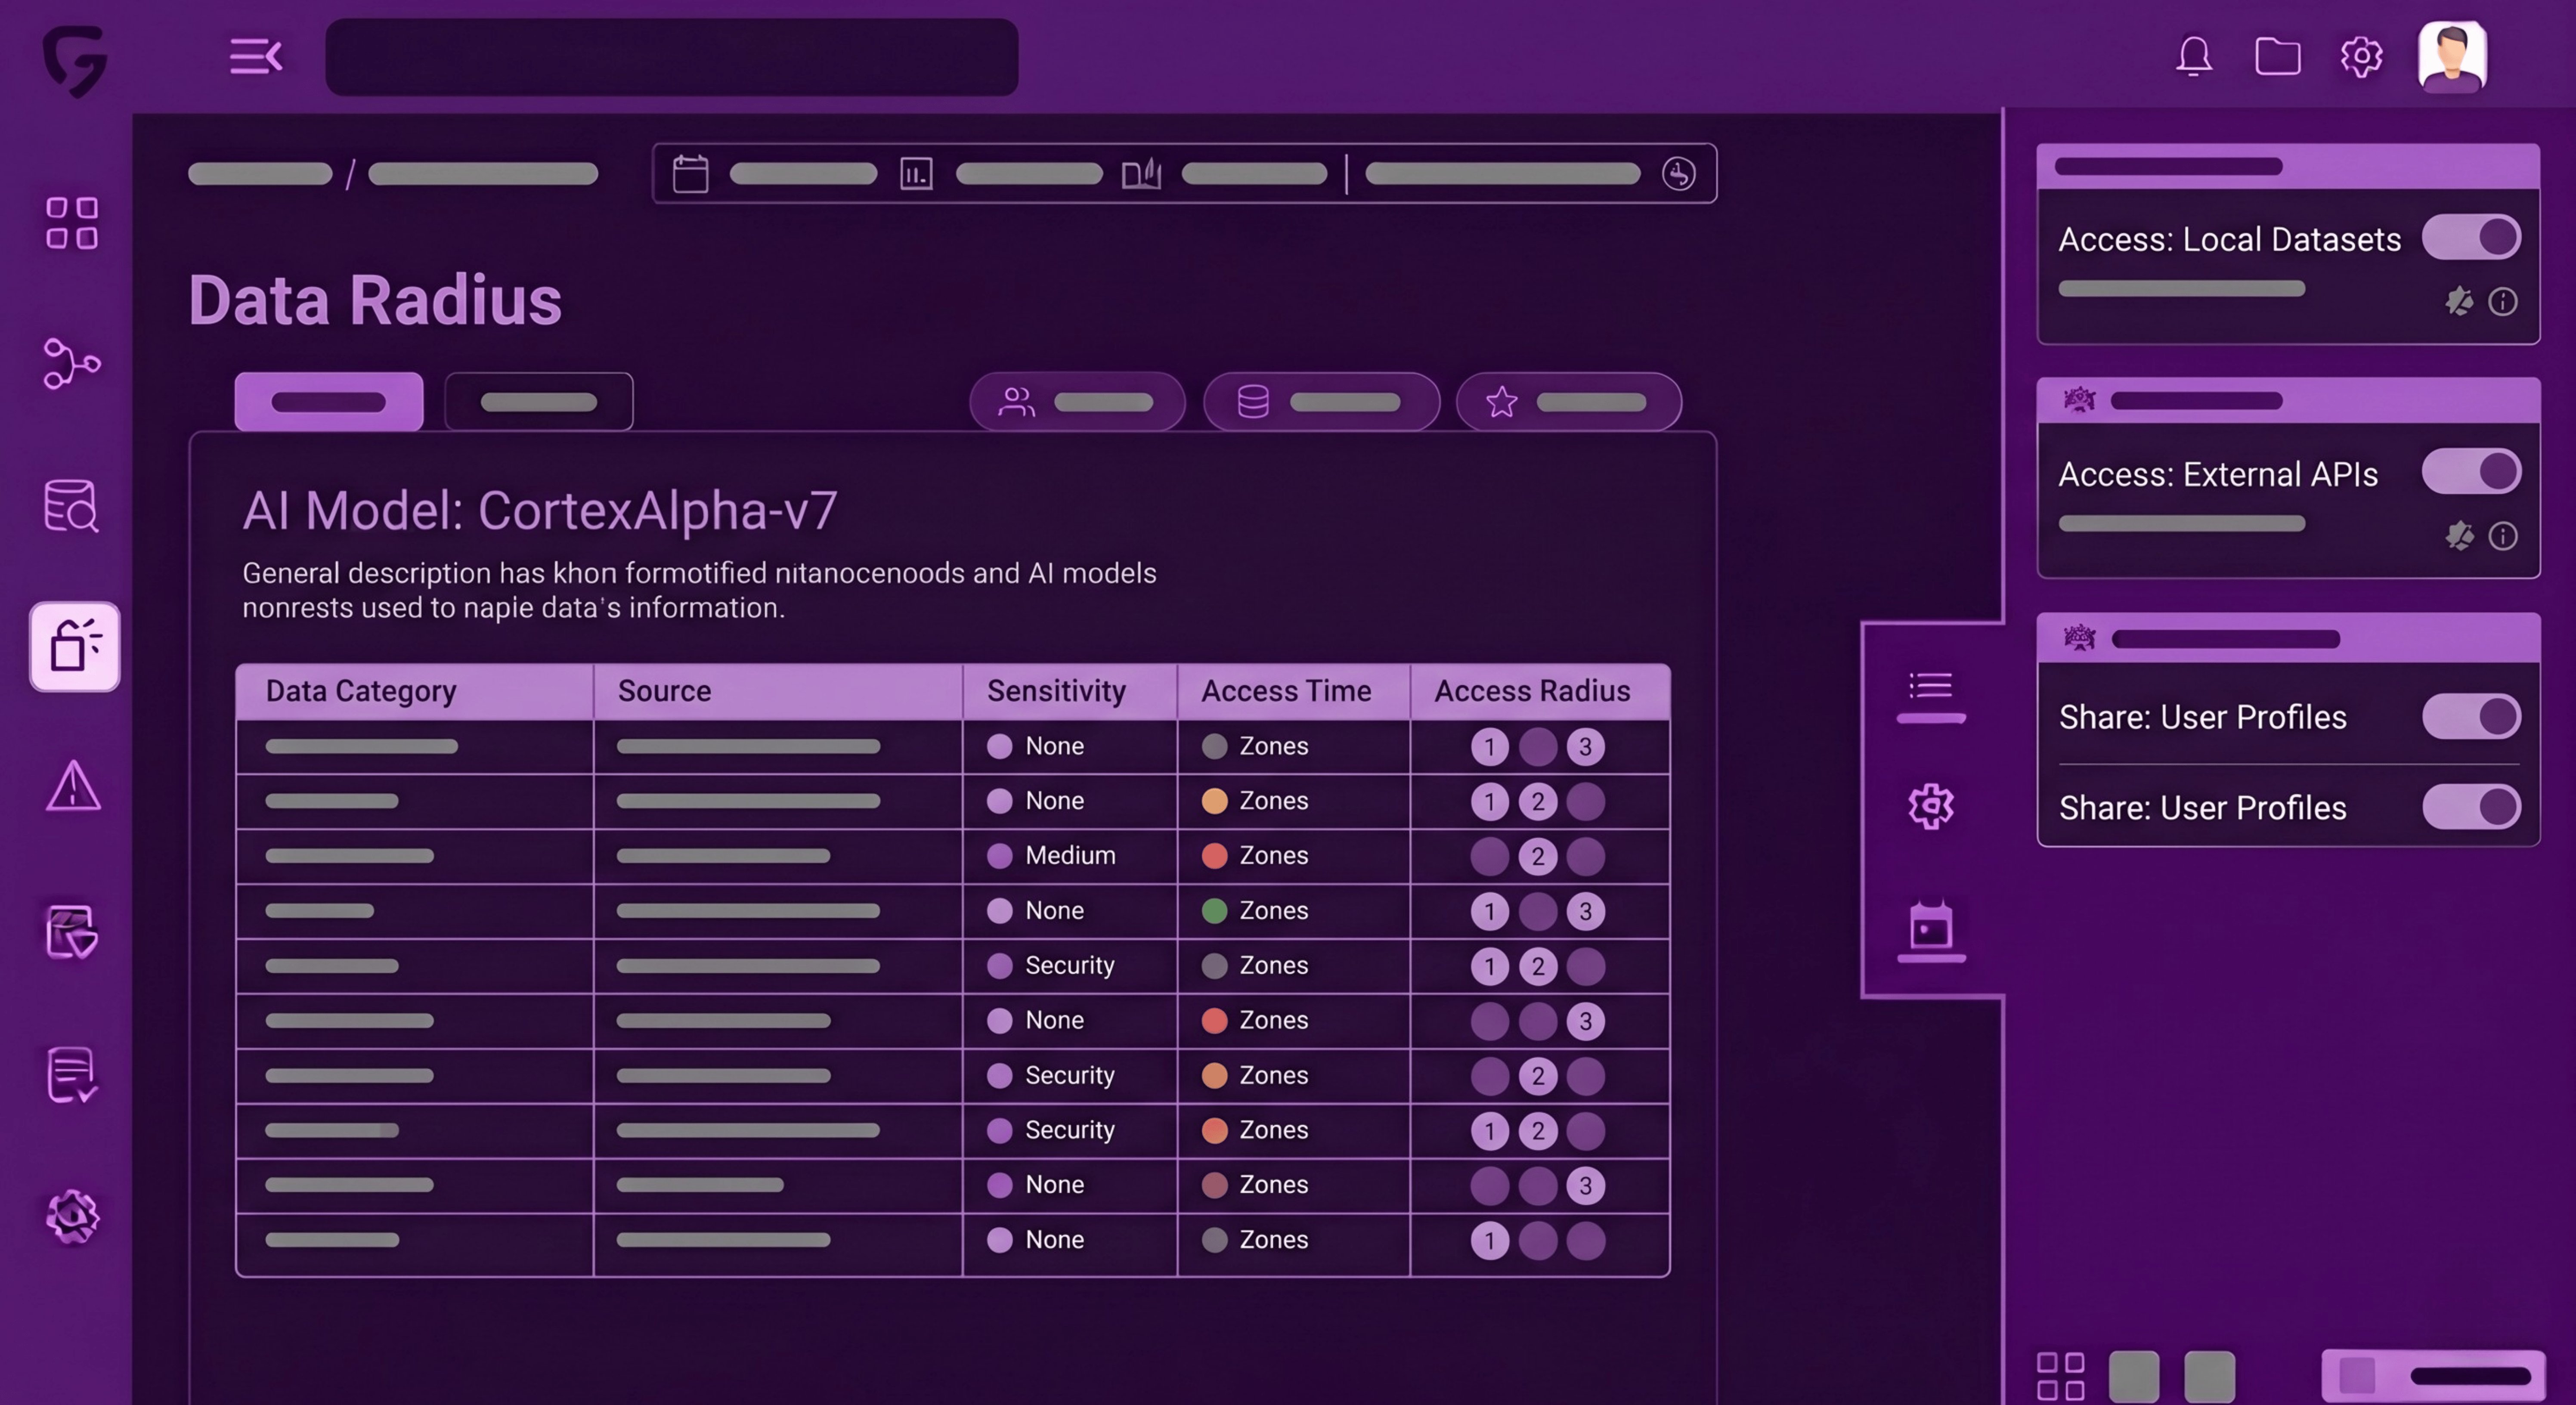Open the dashboard grid sidebar icon

point(72,222)
